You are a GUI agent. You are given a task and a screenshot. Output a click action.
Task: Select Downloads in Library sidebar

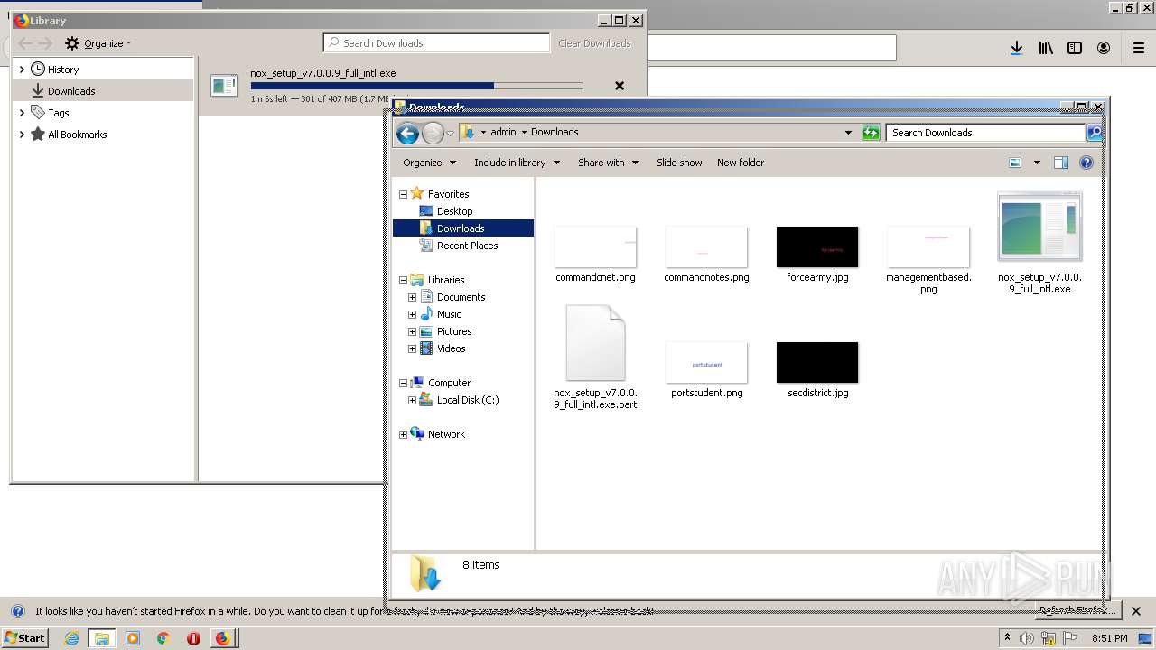click(x=103, y=91)
